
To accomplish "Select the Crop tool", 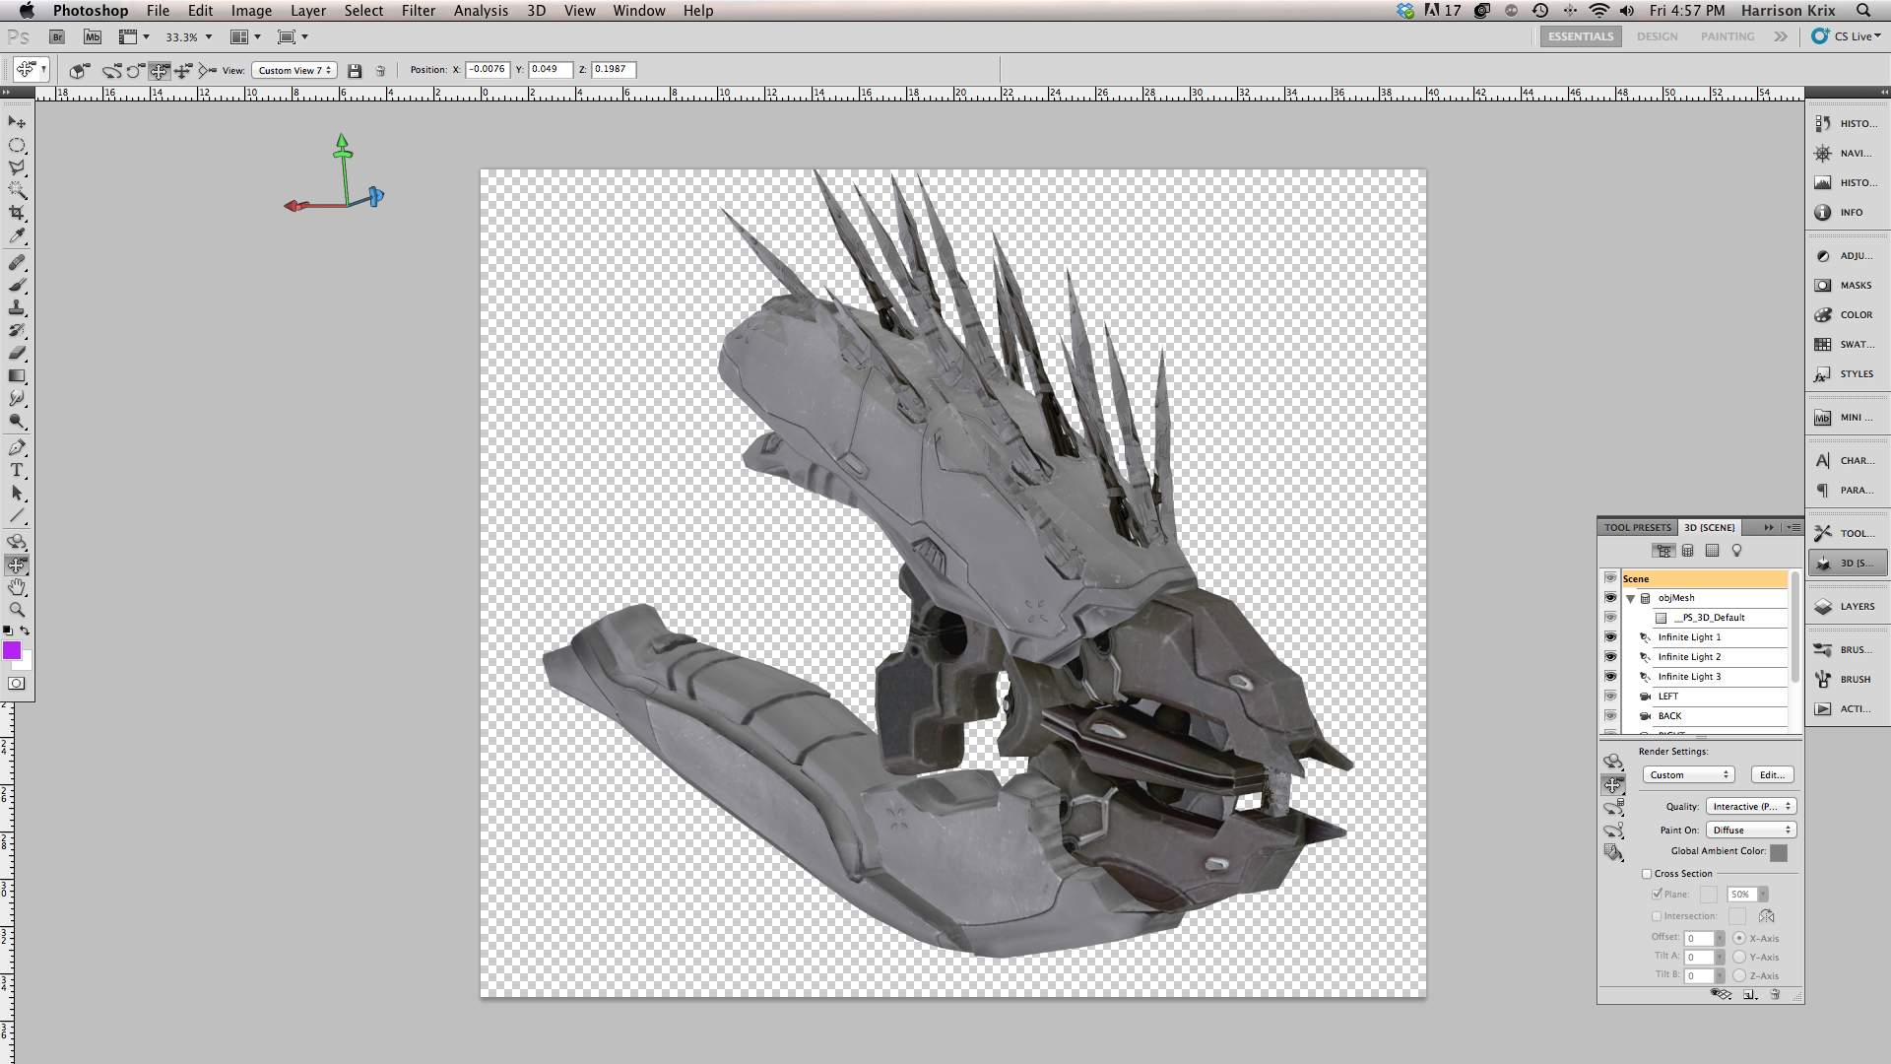I will [17, 213].
